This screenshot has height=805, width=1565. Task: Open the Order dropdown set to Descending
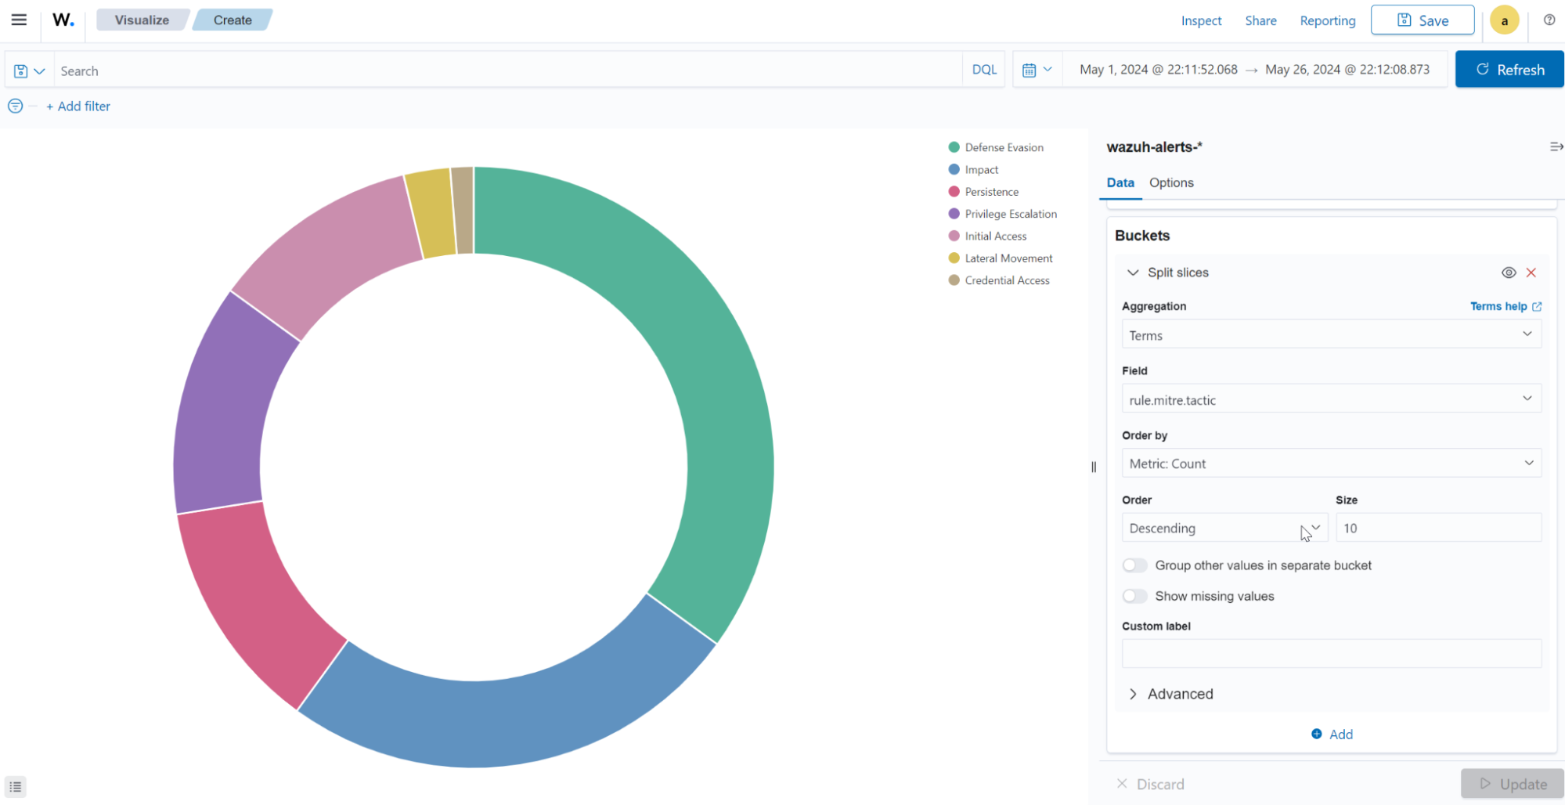click(x=1224, y=528)
